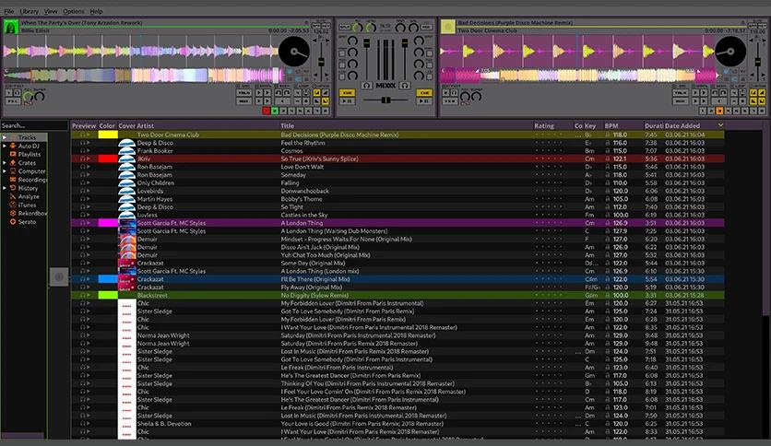Image resolution: width=771 pixels, height=446 pixels.
Task: Toggle the left mid EQ kill button
Action: click(342, 64)
